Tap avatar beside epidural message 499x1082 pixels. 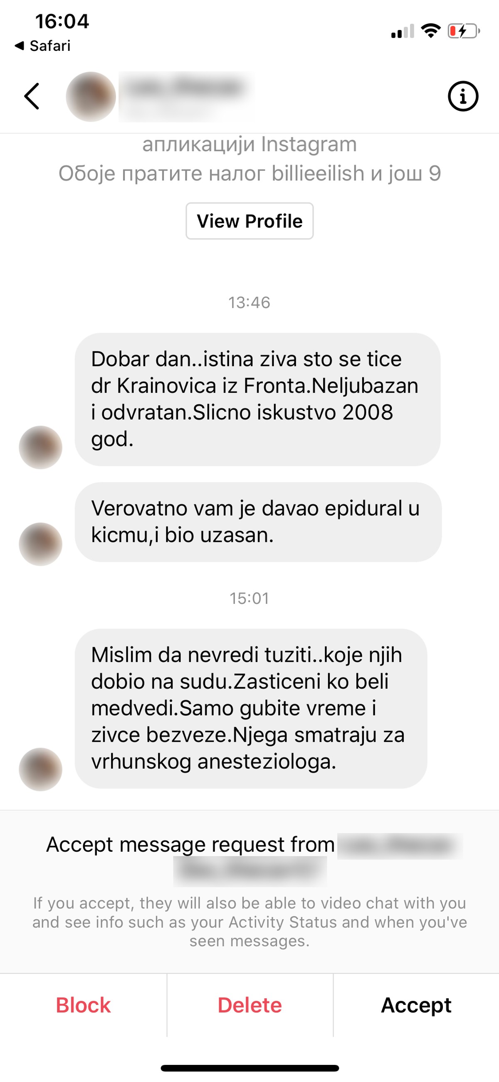coord(40,544)
